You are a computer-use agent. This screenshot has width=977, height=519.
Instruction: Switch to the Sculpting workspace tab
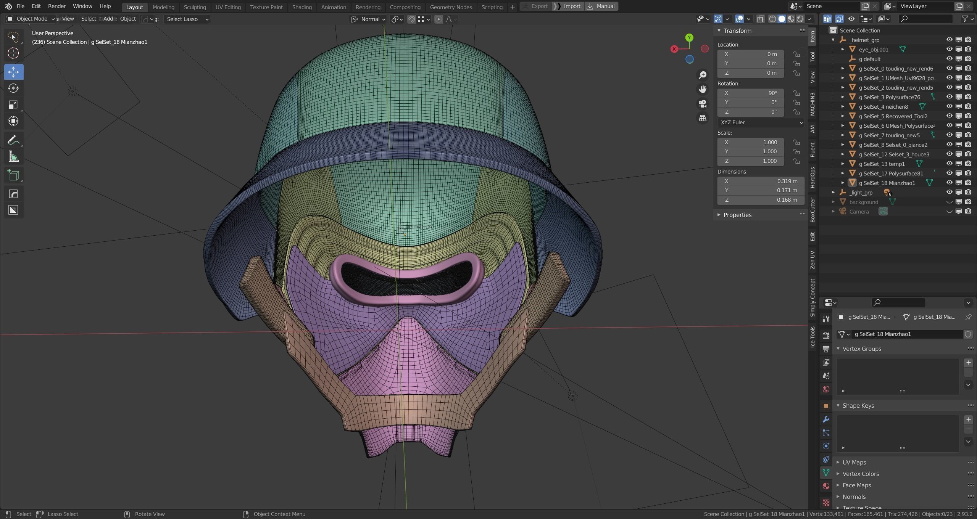click(x=195, y=7)
